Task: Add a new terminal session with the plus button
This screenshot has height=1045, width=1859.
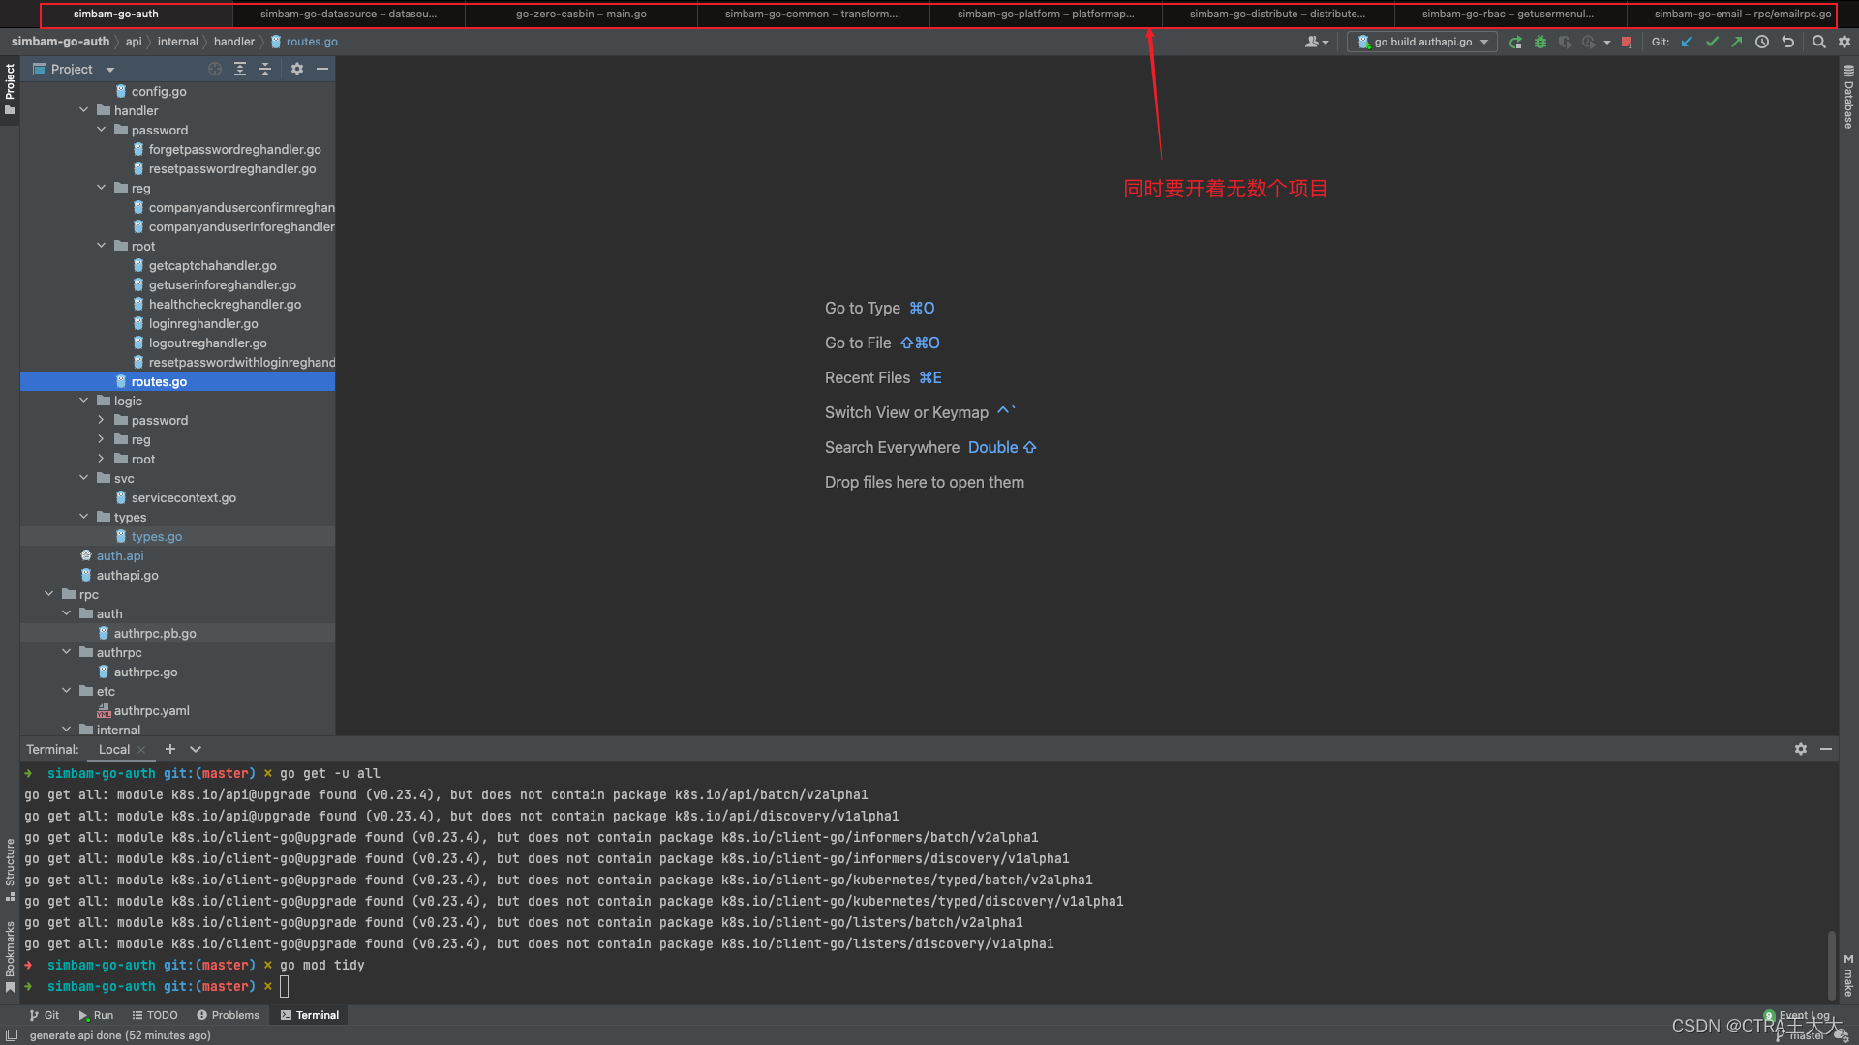Action: coord(170,749)
